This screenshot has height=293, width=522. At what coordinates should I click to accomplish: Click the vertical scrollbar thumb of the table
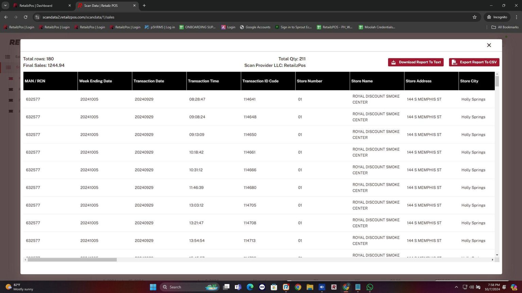(x=497, y=81)
